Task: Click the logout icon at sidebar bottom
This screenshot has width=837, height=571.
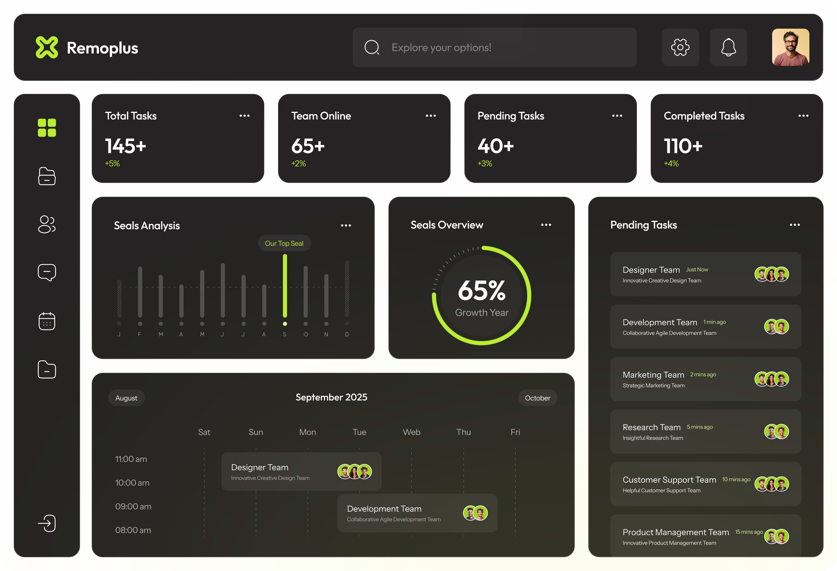Action: click(x=47, y=523)
